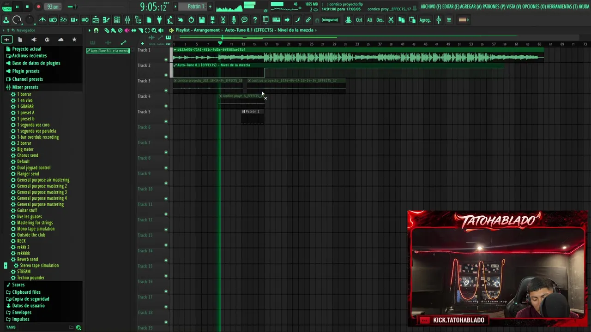
Task: Click the microphone one-click recording icon
Action: tap(234, 20)
